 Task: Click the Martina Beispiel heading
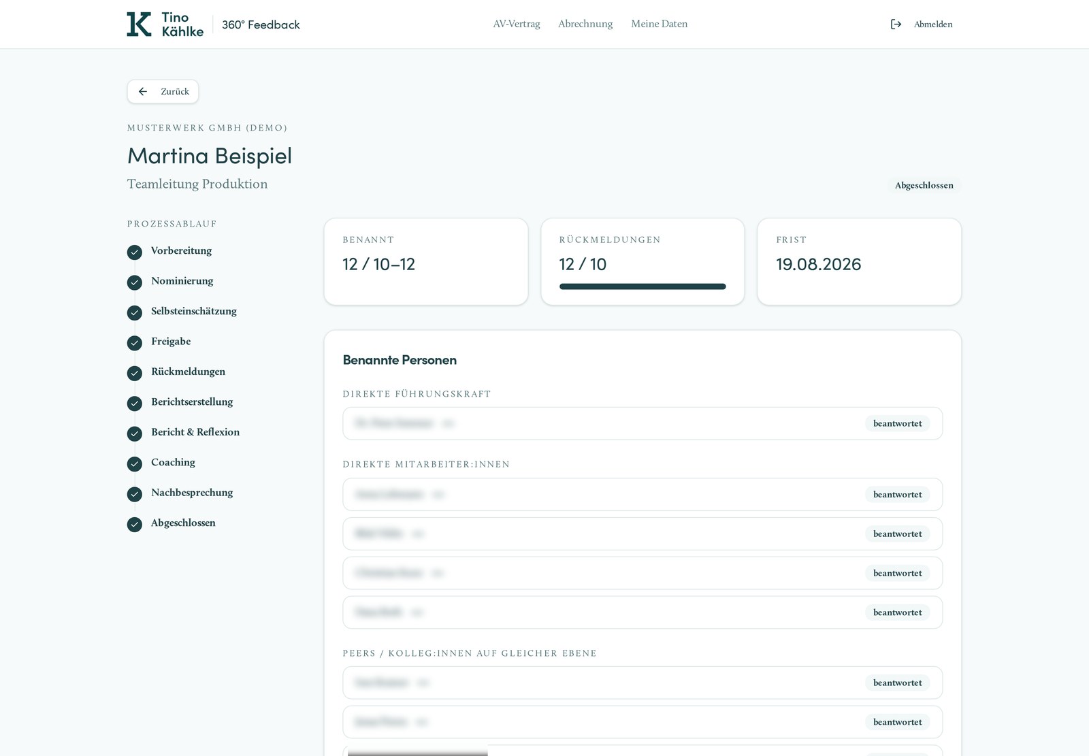pos(210,156)
